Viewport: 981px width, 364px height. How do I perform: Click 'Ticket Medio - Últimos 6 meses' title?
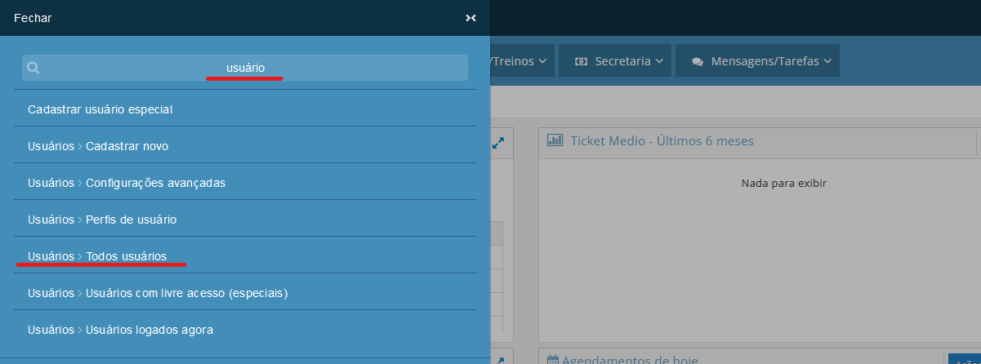(x=662, y=140)
